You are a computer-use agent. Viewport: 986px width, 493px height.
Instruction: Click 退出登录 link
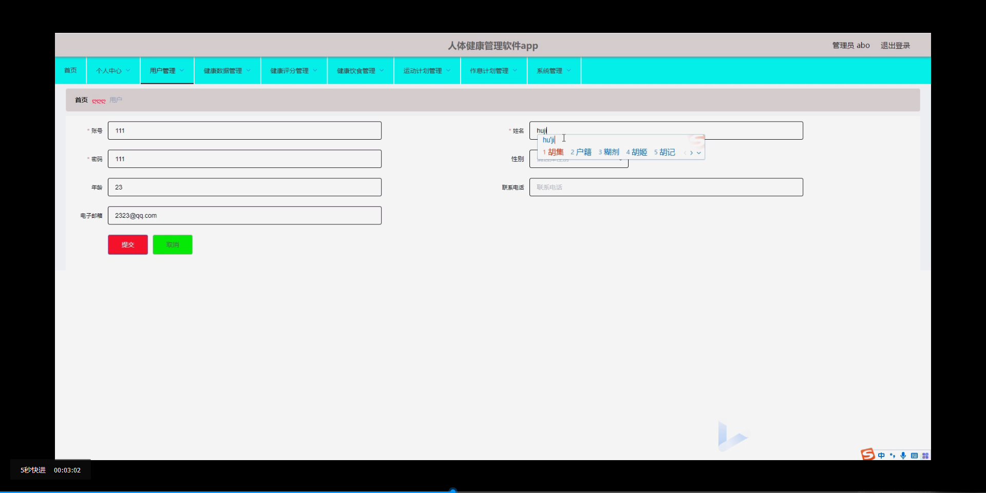895,45
